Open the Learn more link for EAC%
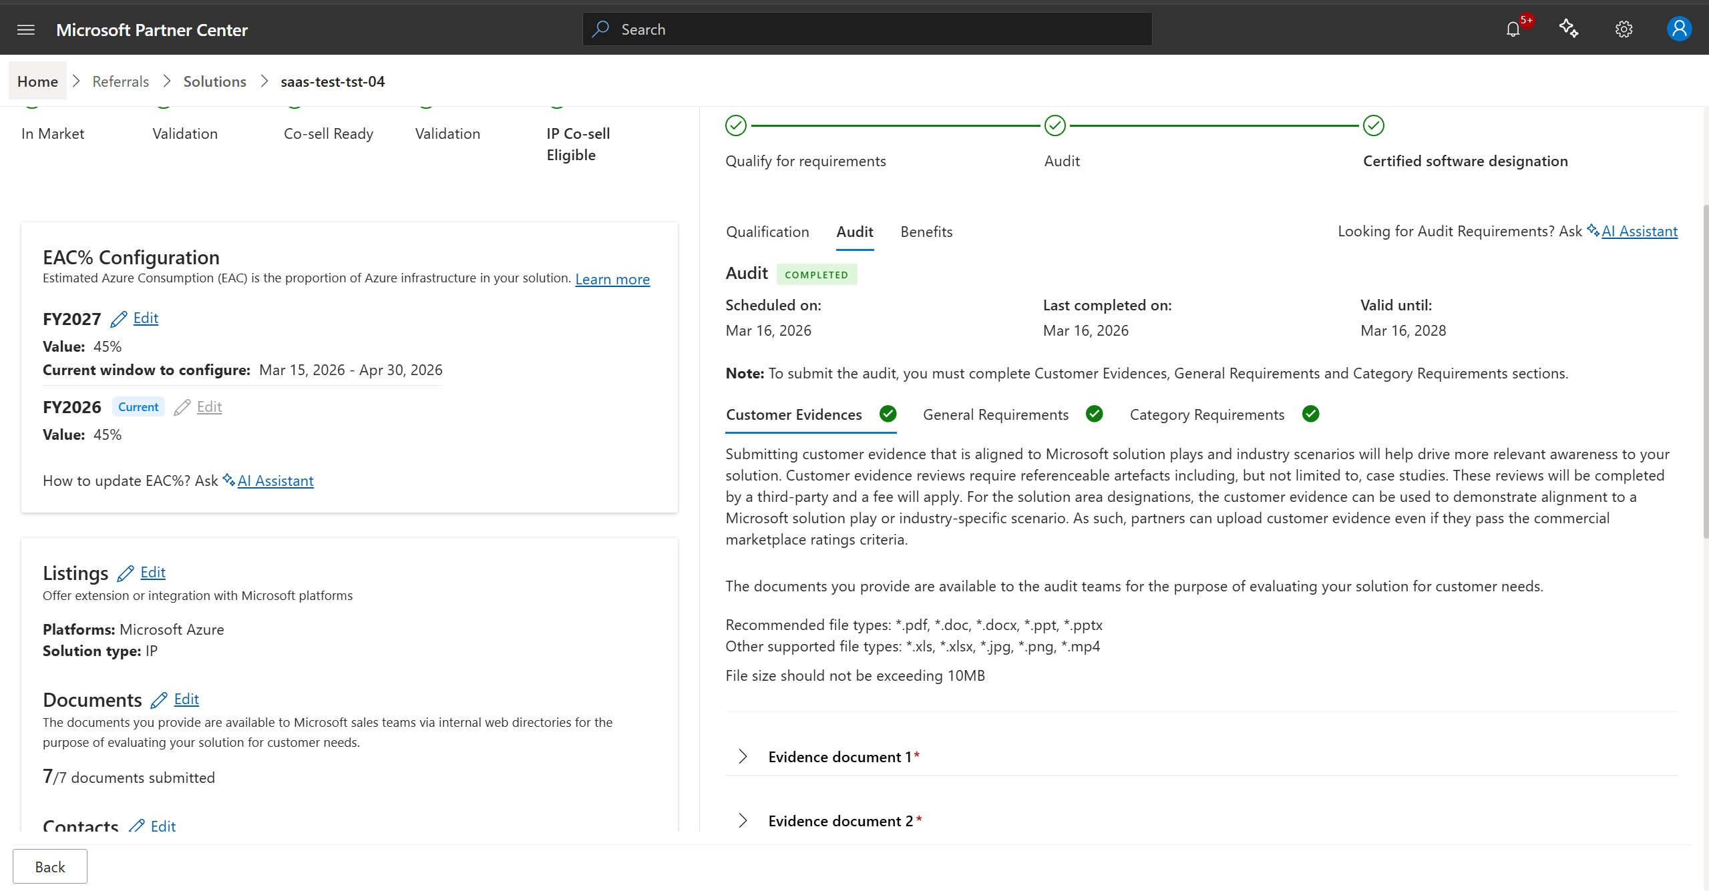 point(612,279)
